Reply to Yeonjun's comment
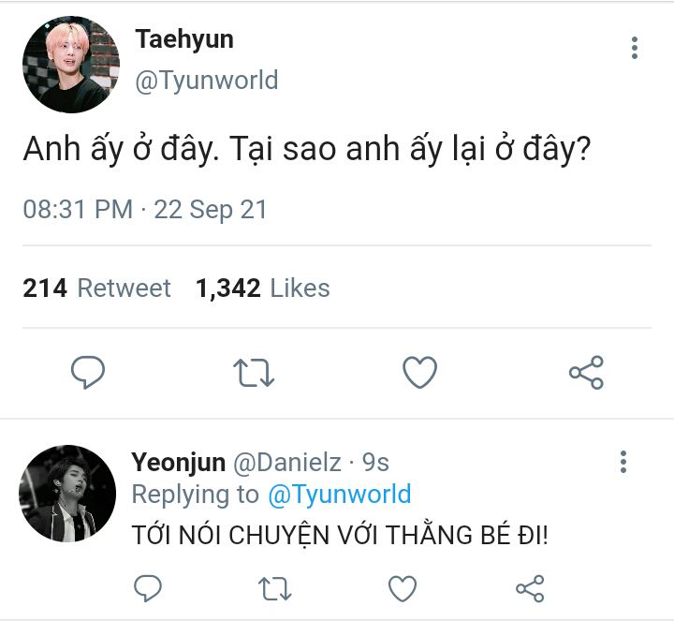The height and width of the screenshot is (621, 674). [148, 588]
